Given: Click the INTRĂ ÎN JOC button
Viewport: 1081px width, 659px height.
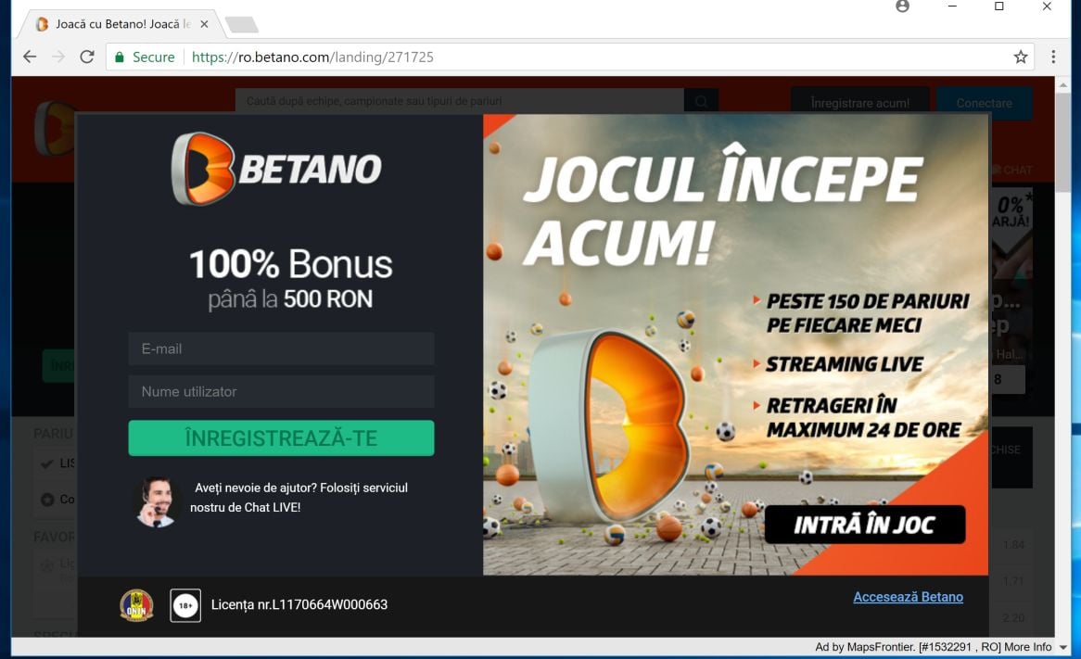Looking at the screenshot, I should [865, 525].
